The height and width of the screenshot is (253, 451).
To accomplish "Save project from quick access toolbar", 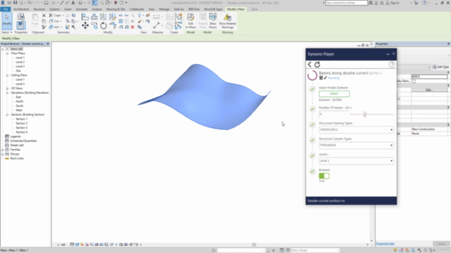I will point(16,3).
